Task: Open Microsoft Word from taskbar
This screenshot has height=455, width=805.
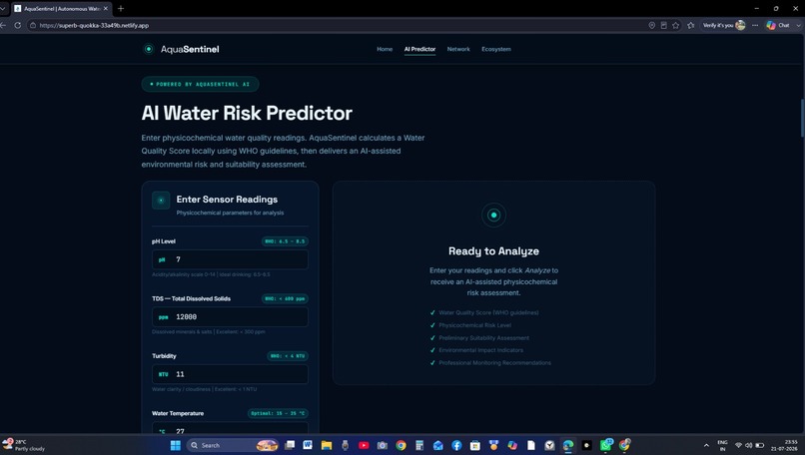Action: (308, 445)
